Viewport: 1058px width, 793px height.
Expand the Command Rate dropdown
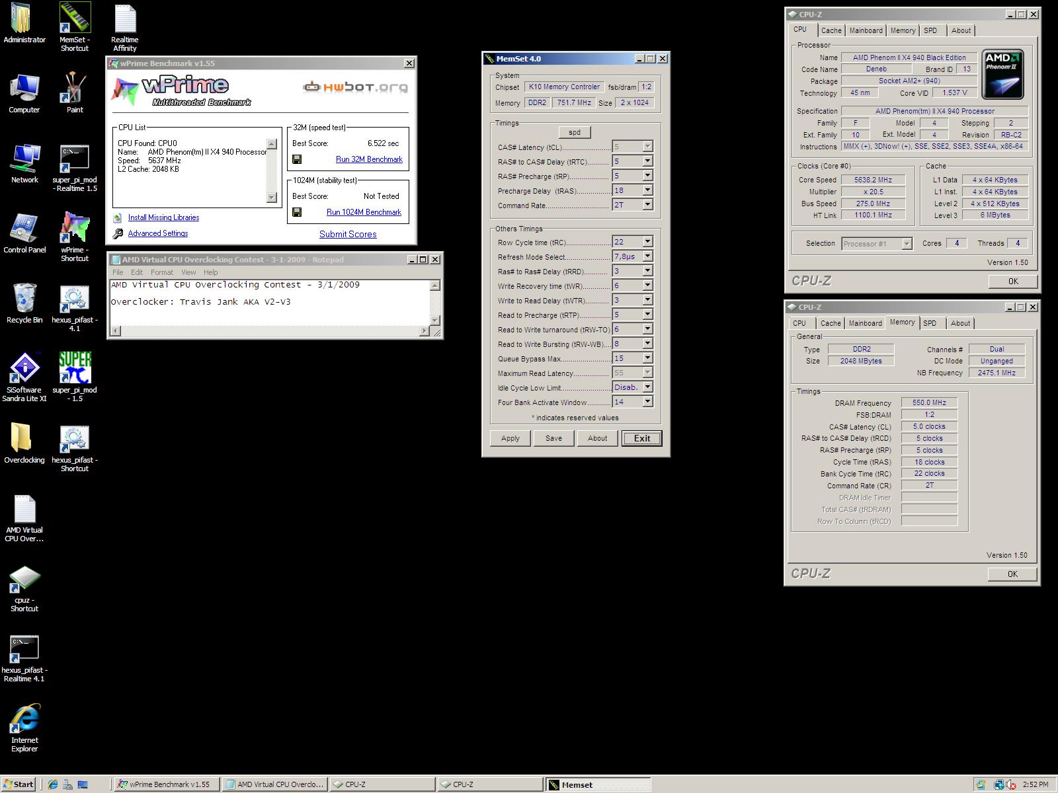coord(647,205)
